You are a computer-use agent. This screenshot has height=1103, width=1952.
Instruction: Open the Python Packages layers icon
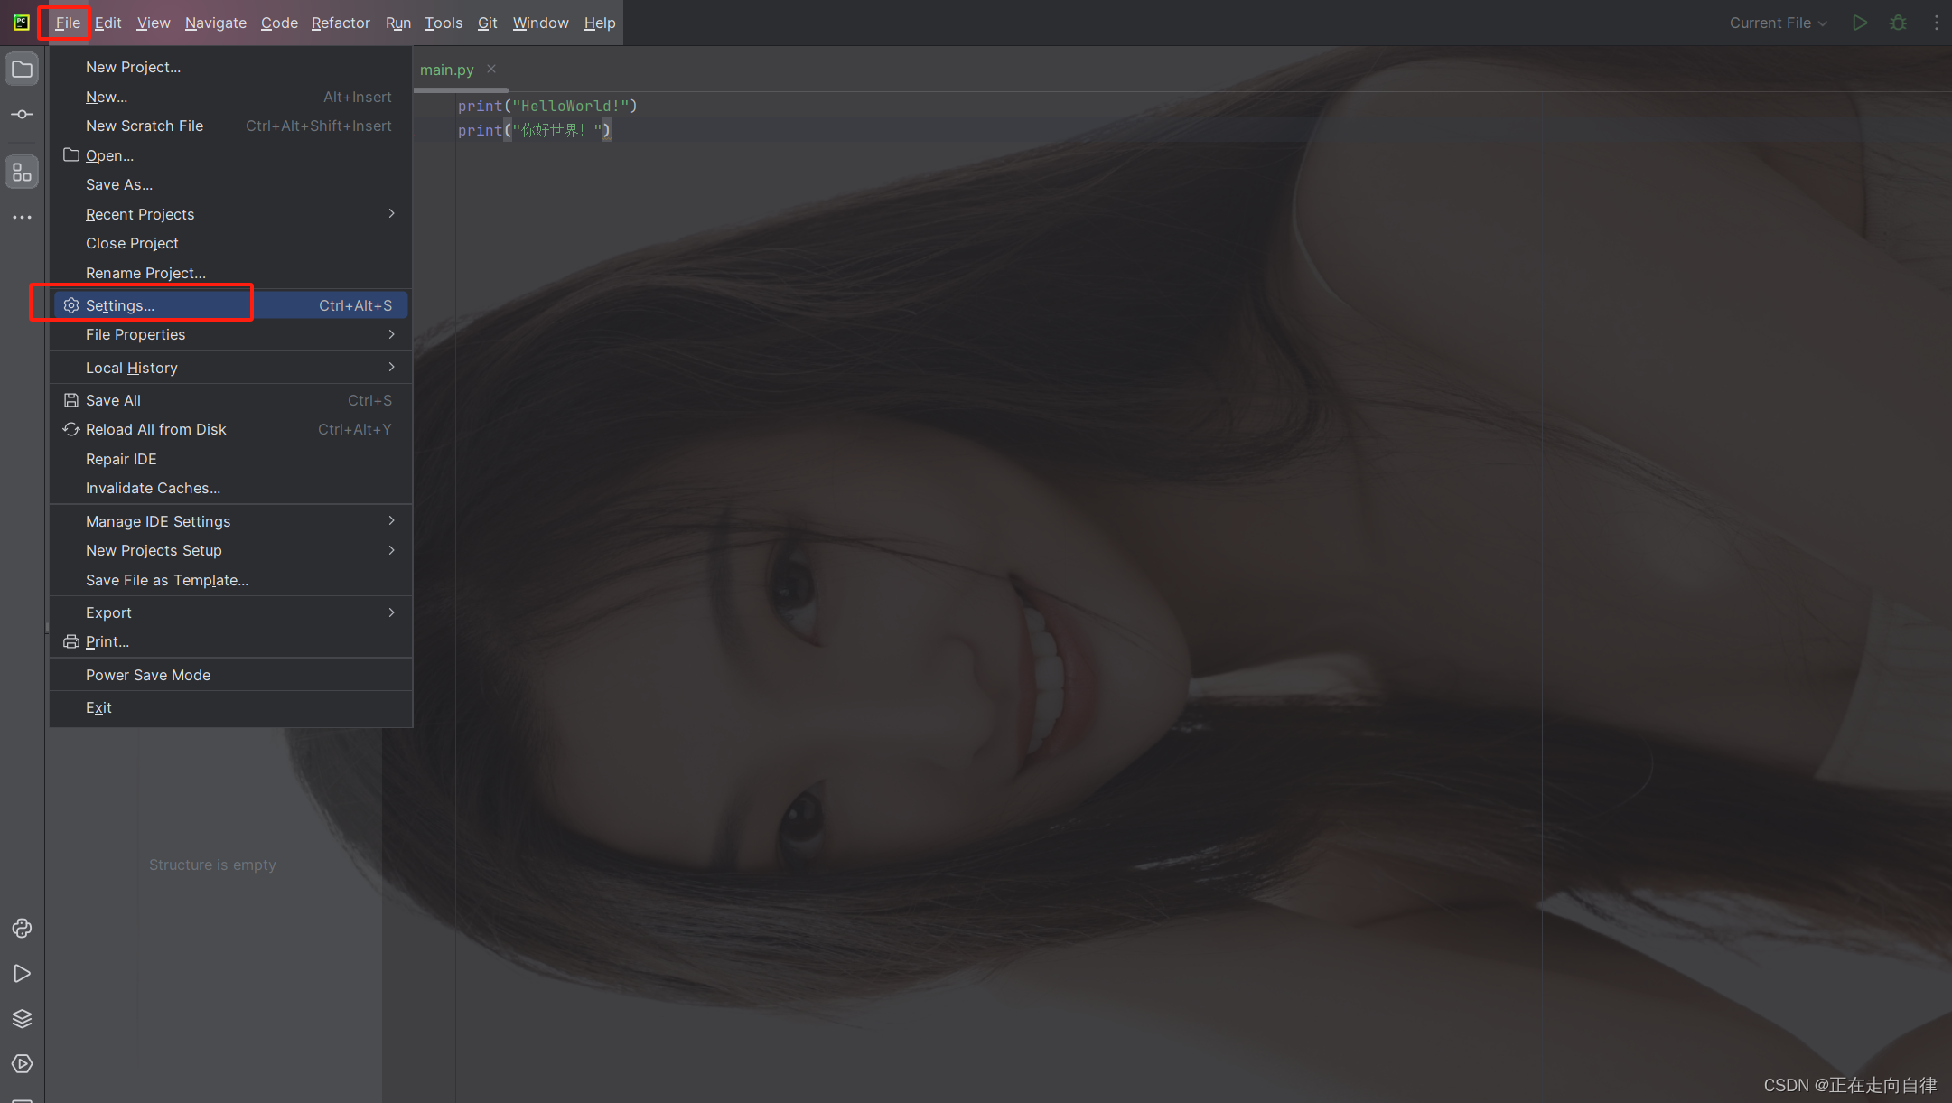point(22,1019)
